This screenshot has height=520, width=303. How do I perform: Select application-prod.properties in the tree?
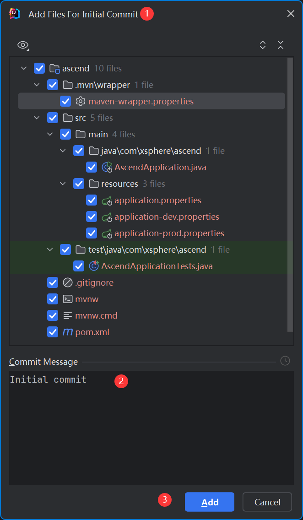(169, 233)
